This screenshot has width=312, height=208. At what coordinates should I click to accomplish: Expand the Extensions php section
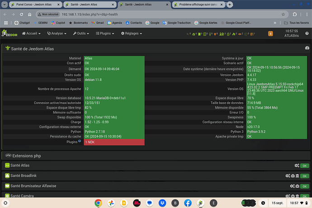tap(156, 156)
